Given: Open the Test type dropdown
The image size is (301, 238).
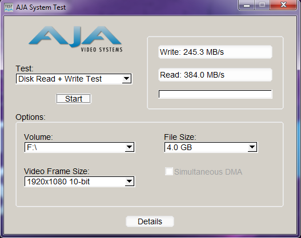Looking at the screenshot, I should [x=74, y=79].
